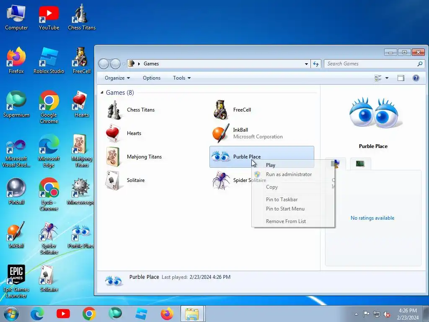The image size is (429, 322).
Task: Switch to the performance tab in preview pane
Action: pyautogui.click(x=360, y=164)
